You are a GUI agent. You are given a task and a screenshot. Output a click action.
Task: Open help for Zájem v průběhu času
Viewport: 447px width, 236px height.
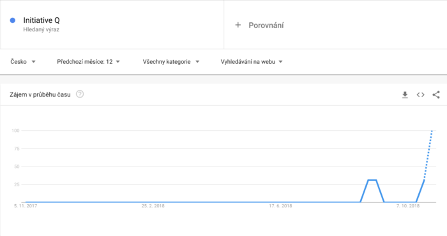coord(80,94)
